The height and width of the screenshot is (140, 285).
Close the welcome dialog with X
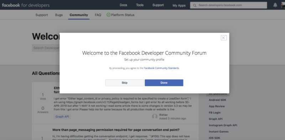224,38
